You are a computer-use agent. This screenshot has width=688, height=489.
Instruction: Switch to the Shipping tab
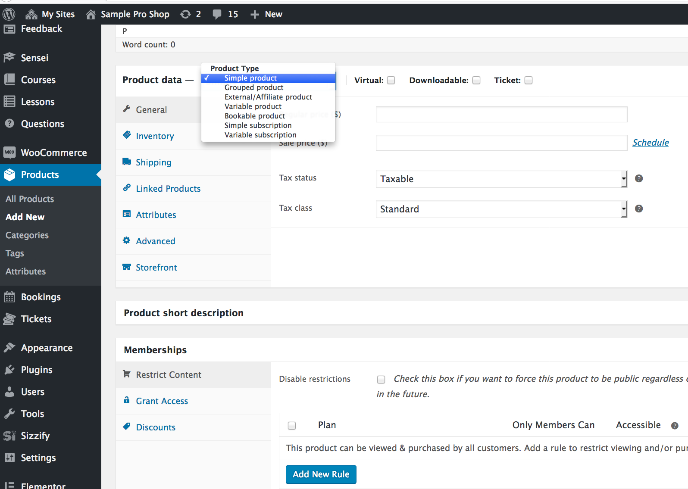click(193, 162)
